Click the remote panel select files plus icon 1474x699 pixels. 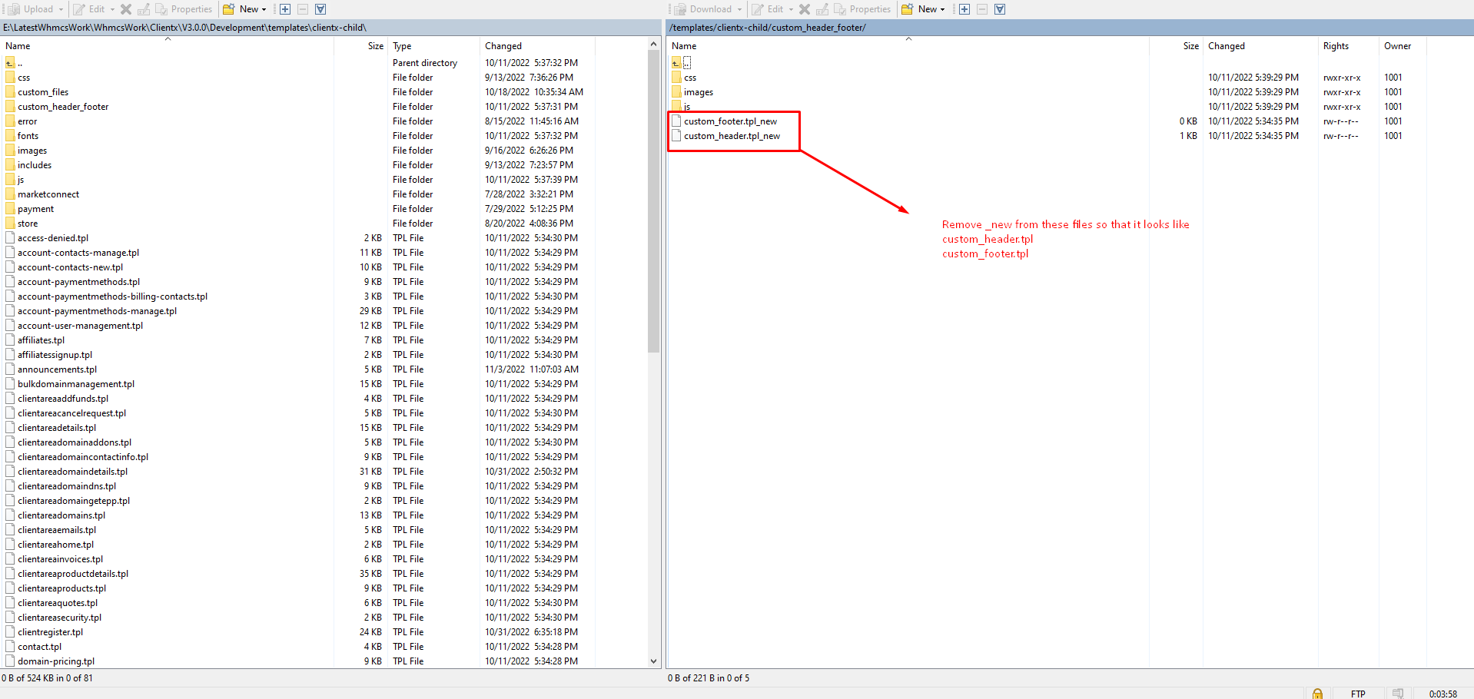964,9
